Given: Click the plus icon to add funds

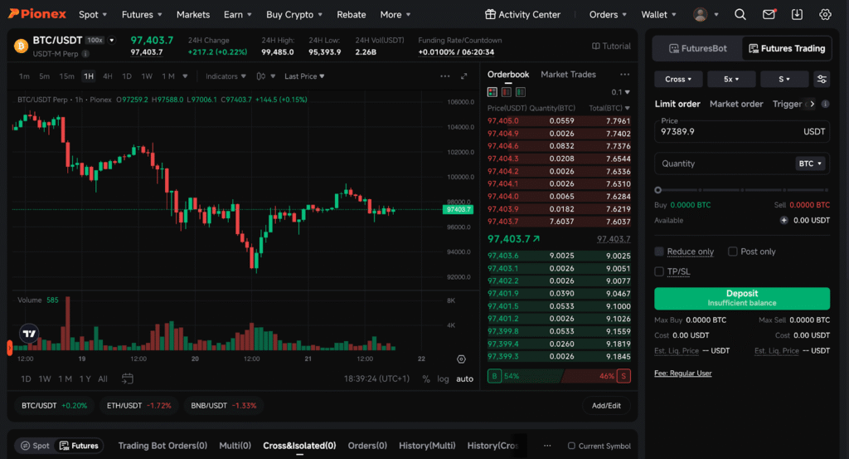Looking at the screenshot, I should coord(784,221).
